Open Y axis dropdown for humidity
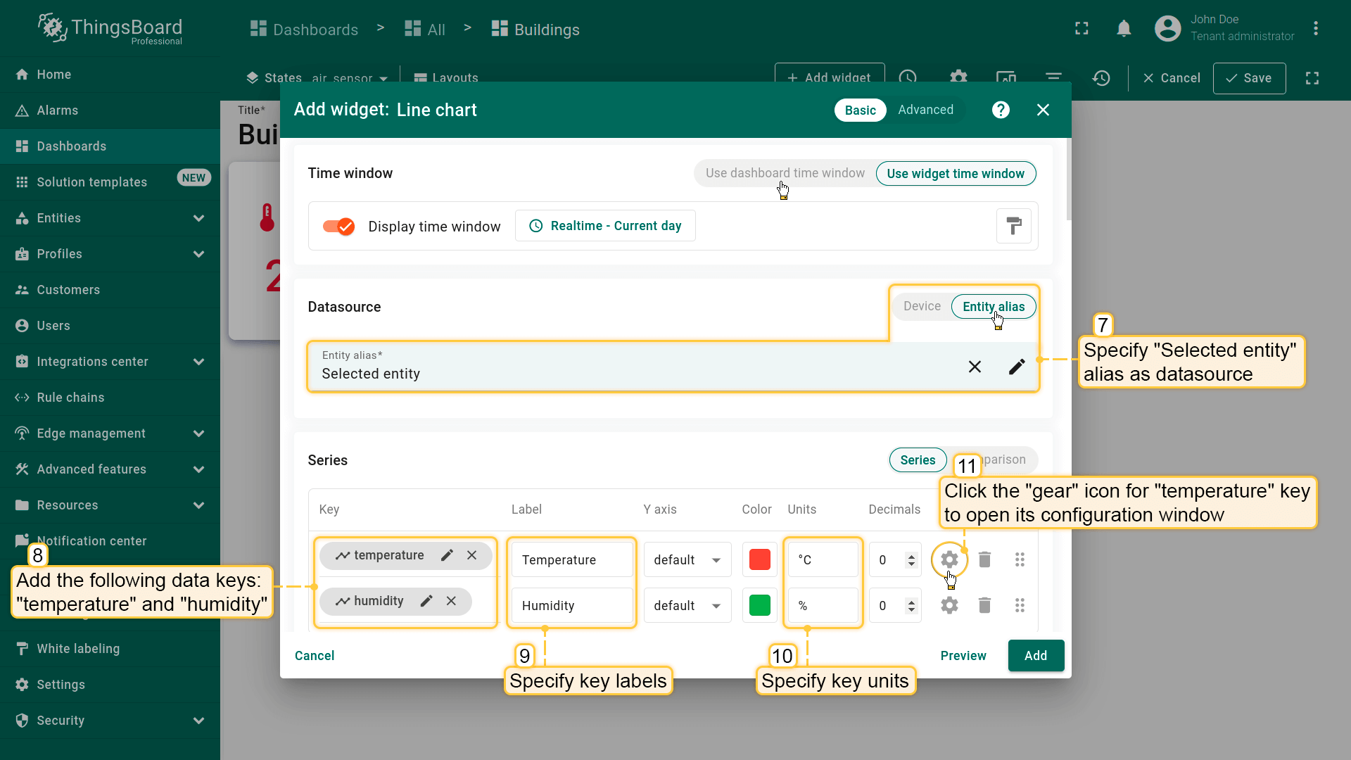Image resolution: width=1351 pixels, height=760 pixels. pos(687,606)
